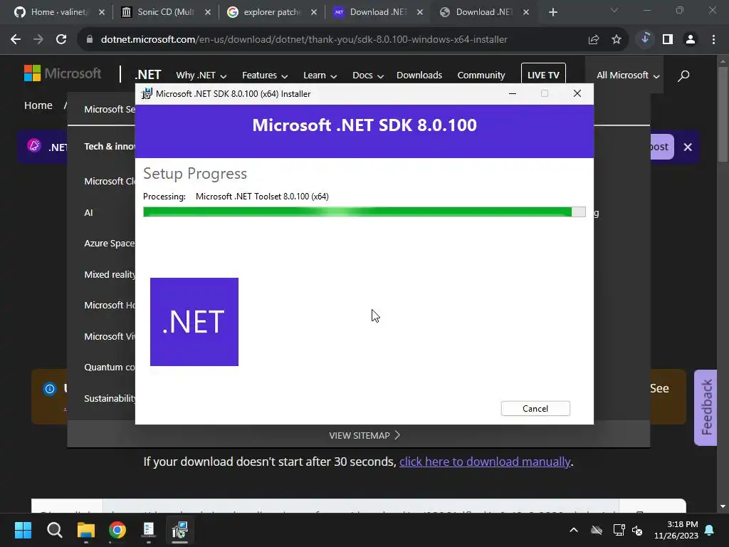Click the muted volume tray icon
This screenshot has height=547, width=729.
click(637, 530)
